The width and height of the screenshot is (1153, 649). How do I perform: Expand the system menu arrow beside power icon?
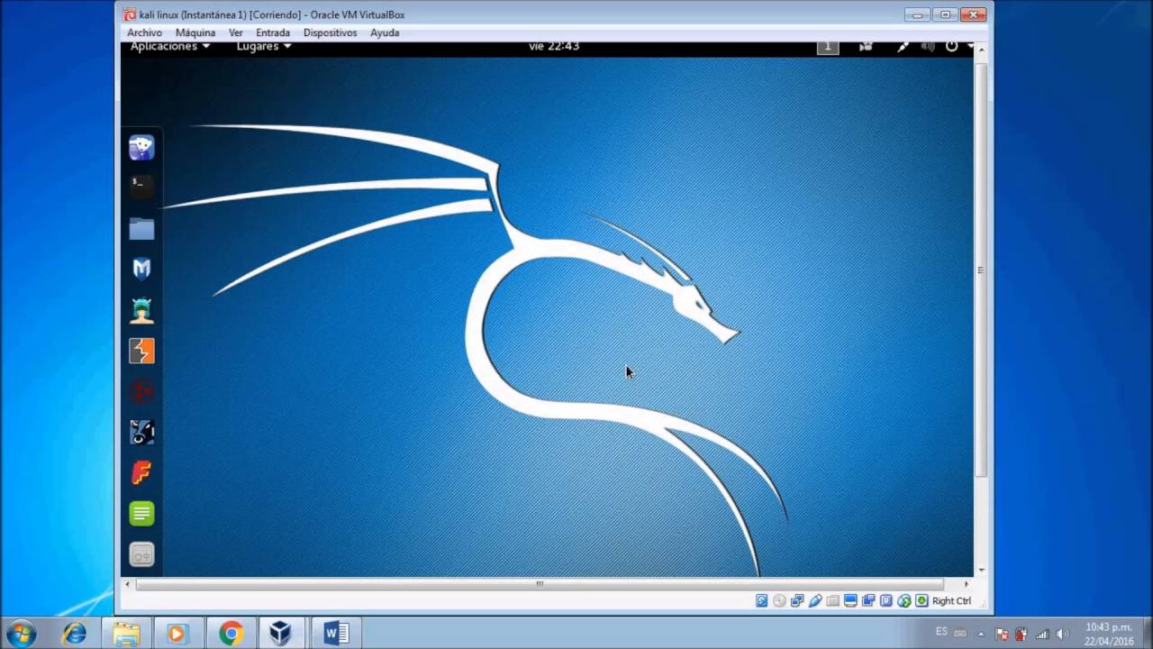coord(969,47)
